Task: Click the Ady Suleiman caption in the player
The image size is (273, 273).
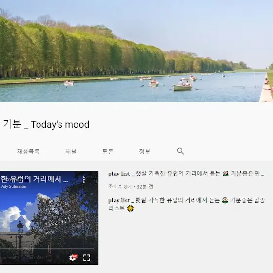Action: [x=14, y=186]
